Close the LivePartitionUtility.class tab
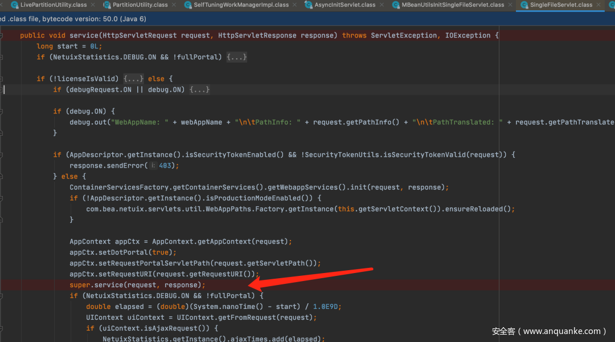 (93, 5)
